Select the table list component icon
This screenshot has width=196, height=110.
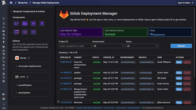[x=25, y=32]
